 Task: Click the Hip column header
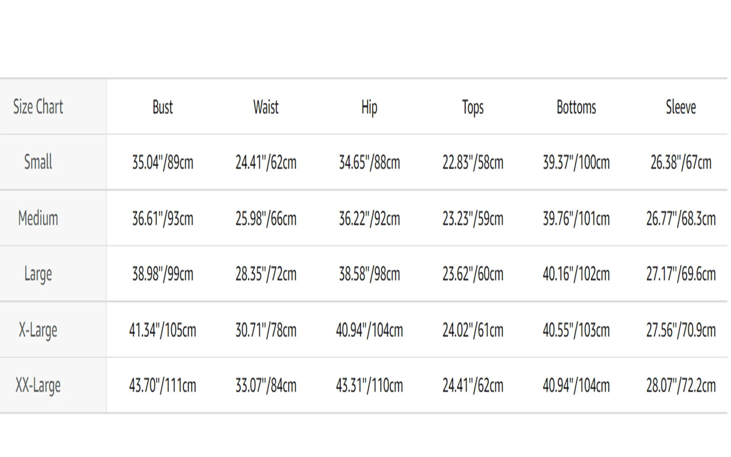(369, 107)
